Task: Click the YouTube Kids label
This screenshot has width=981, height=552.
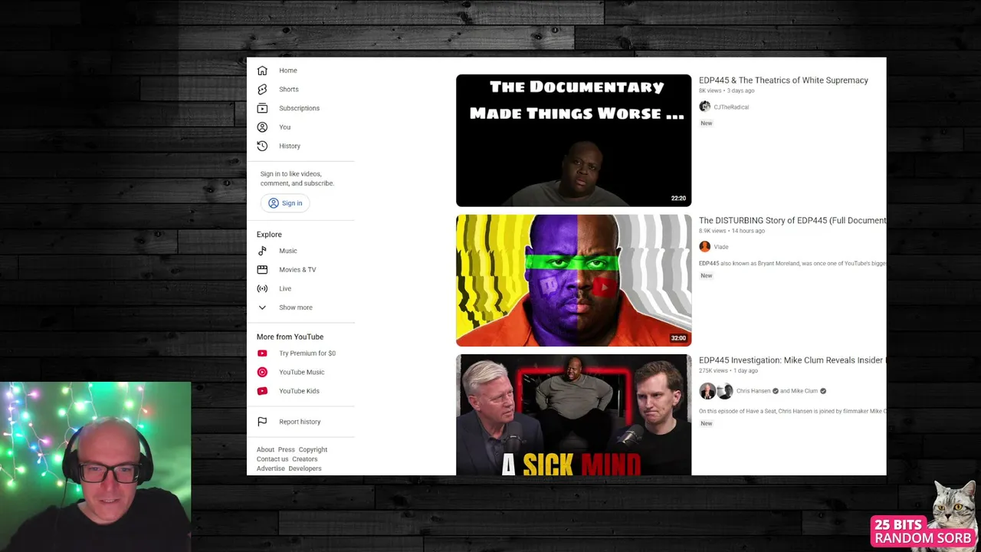Action: 299,391
